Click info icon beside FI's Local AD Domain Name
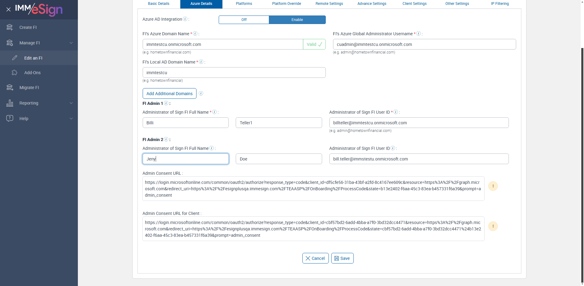This screenshot has height=286, width=584. tap(201, 62)
